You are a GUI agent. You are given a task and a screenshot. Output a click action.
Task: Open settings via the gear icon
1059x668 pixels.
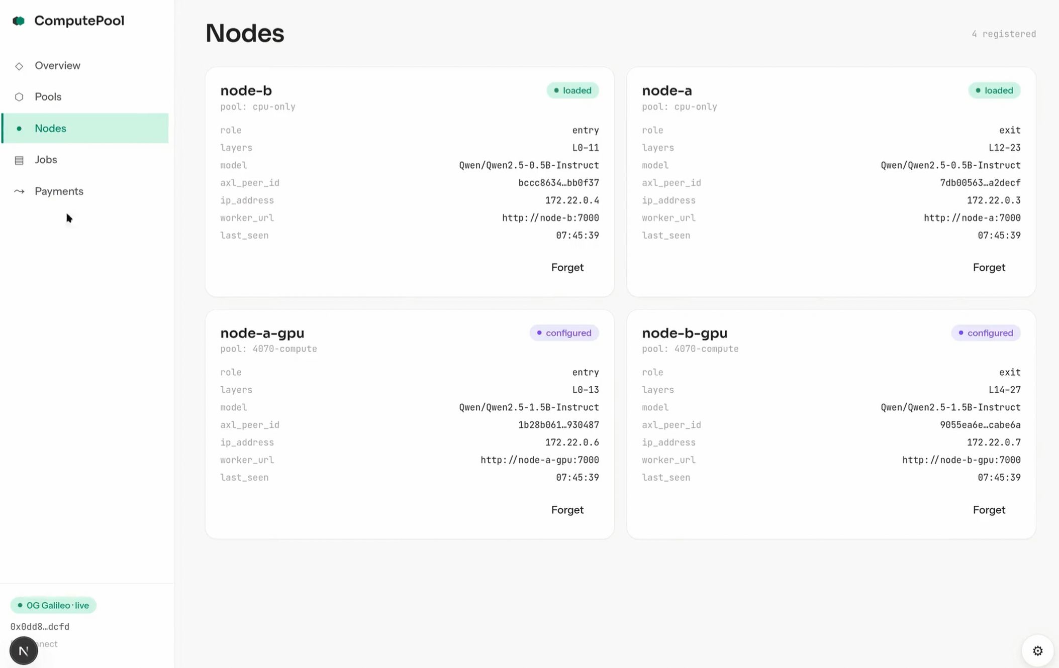tap(1037, 651)
